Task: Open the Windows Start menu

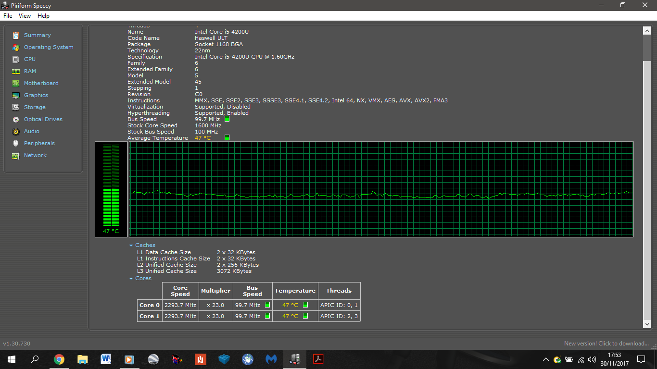Action: [x=12, y=359]
